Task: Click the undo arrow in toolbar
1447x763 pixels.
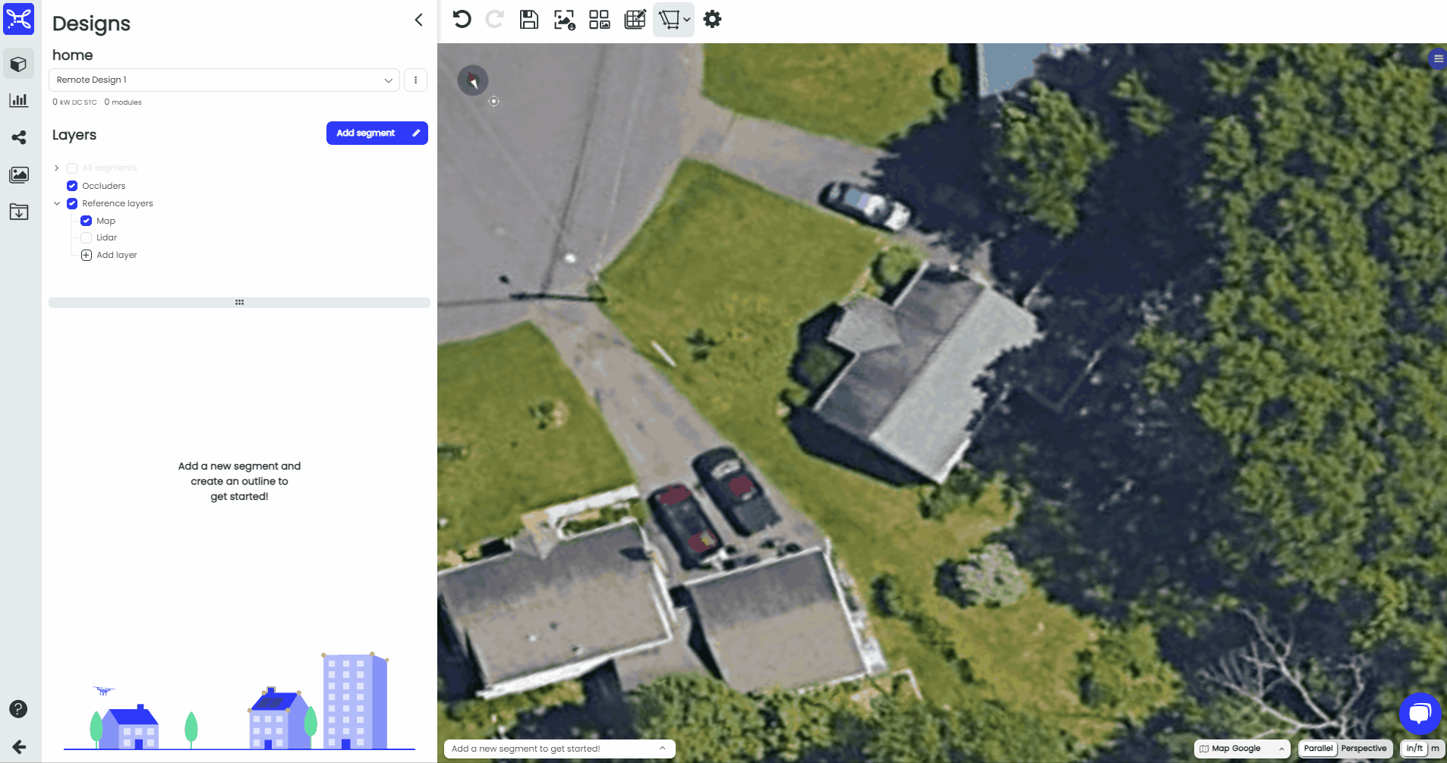Action: [x=462, y=20]
